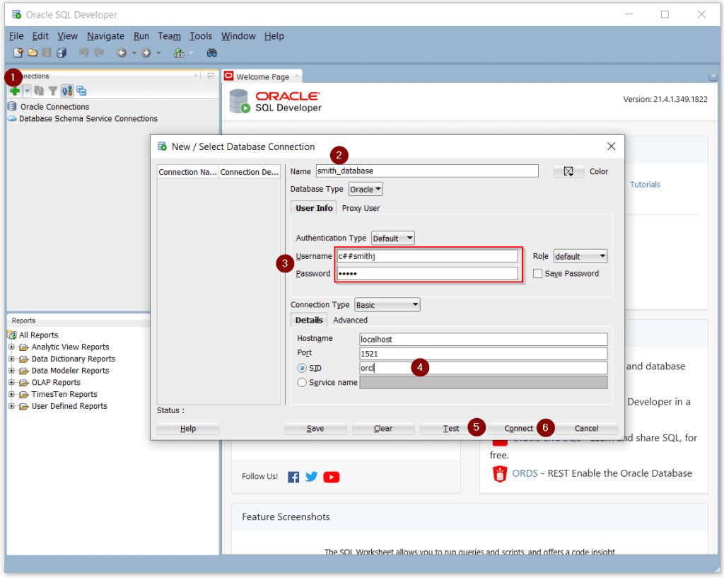Click the Cancel button in dialog
The width and height of the screenshot is (724, 578).
pyautogui.click(x=586, y=429)
